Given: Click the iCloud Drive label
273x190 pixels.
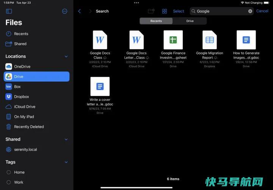Looking at the screenshot, I should point(25,107).
